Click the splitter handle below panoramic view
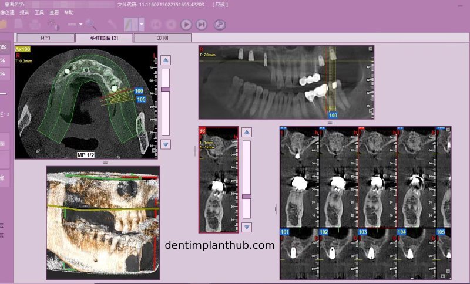Image resolution: width=470 pixels, height=284 pixels. (x=330, y=123)
